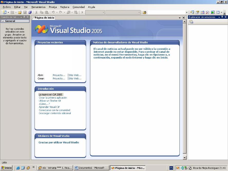This screenshot has height=171, width=228.
Task: Open the New Project dropdown arrow
Action: [8, 13]
